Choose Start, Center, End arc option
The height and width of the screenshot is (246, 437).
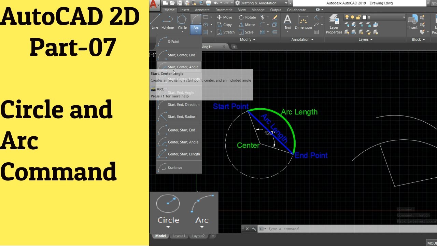pos(179,55)
